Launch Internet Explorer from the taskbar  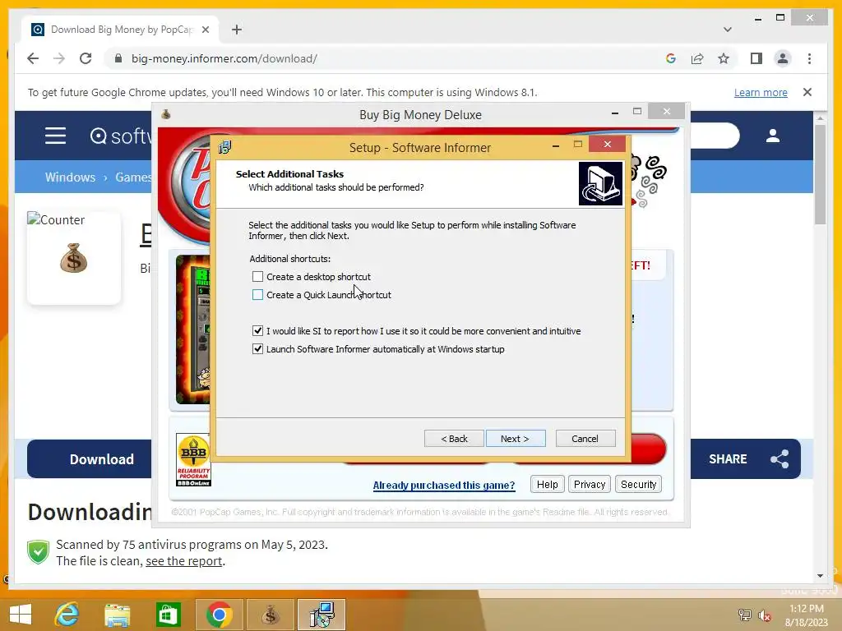point(67,615)
